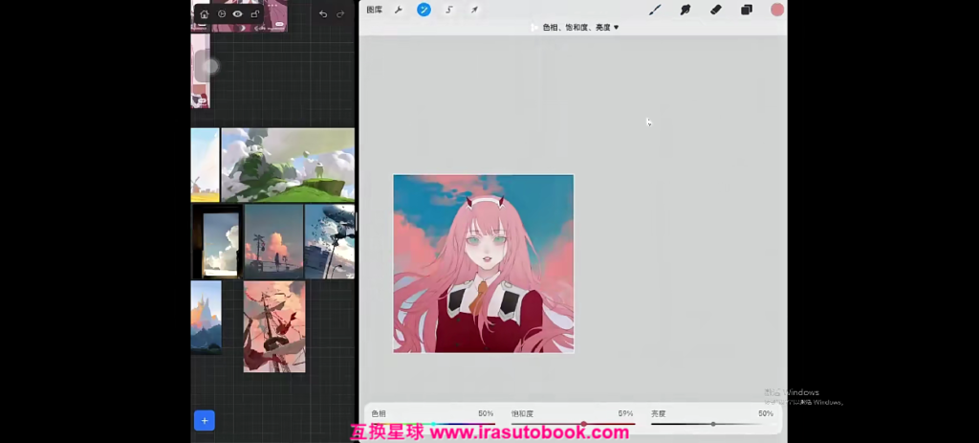Click the play circle icon in reference toolbar

point(222,13)
